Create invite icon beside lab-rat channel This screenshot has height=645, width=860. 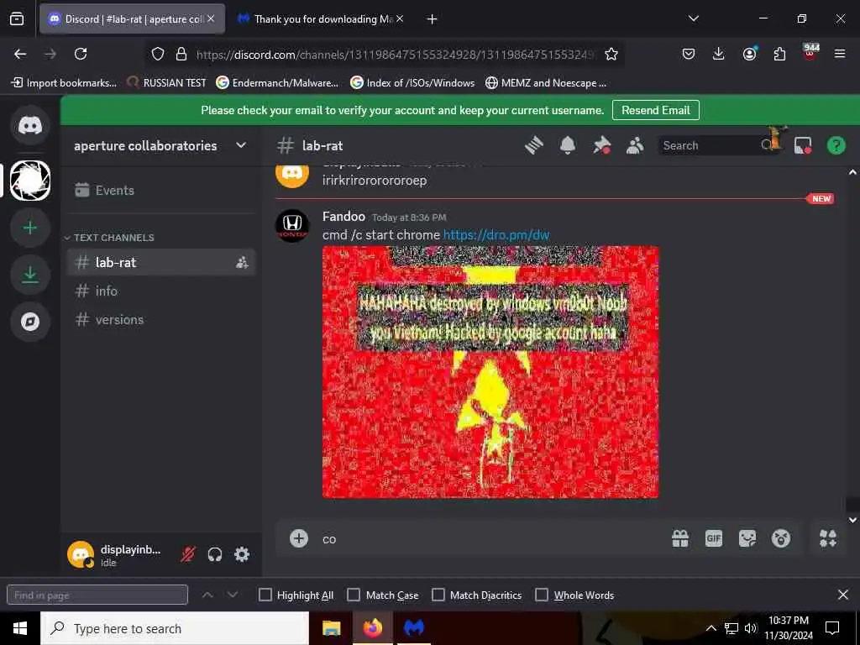tap(242, 263)
